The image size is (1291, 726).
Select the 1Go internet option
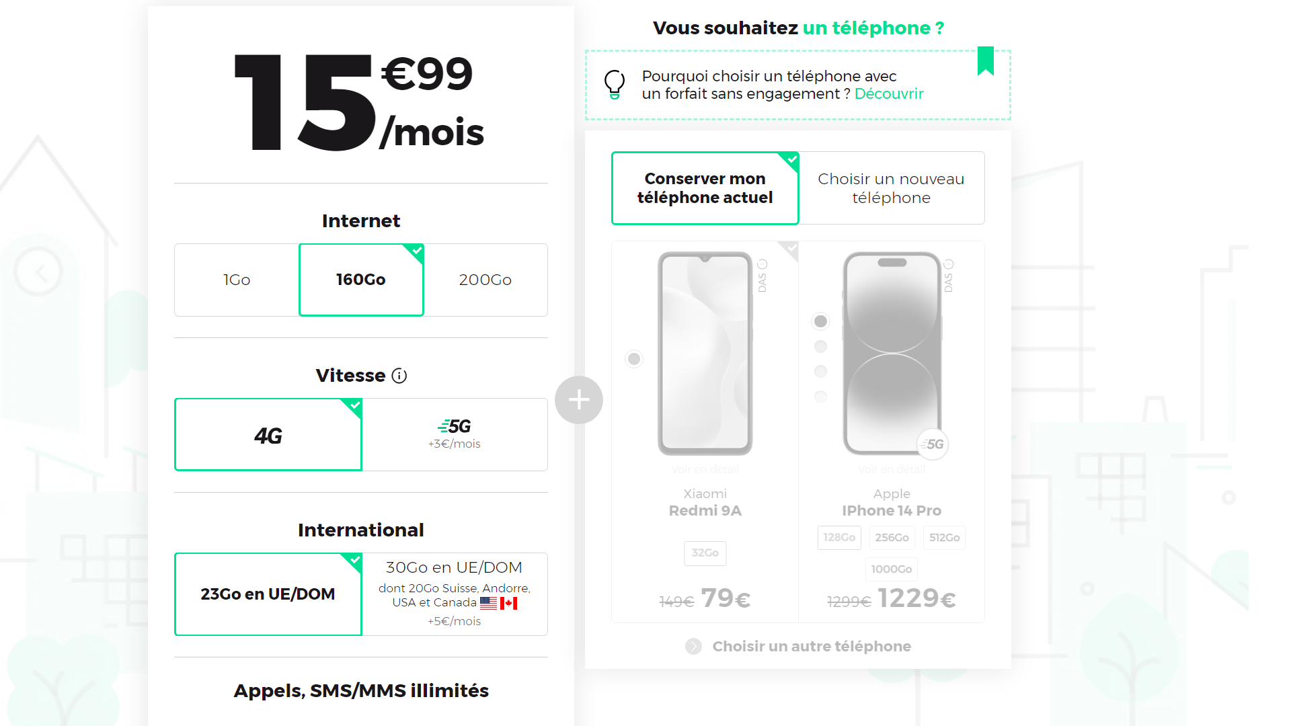(x=237, y=280)
